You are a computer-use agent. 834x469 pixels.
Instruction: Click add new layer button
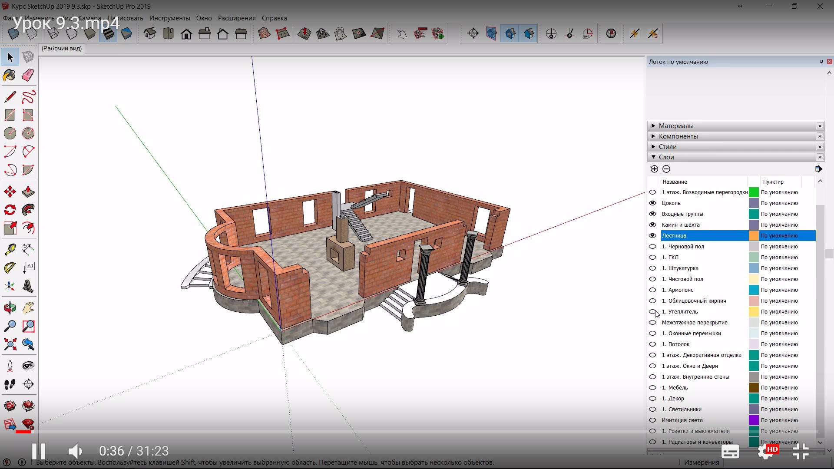[x=655, y=168]
